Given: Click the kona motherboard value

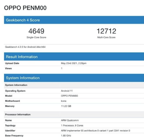Looking at the screenshot, I should pyautogui.click(x=64, y=101).
